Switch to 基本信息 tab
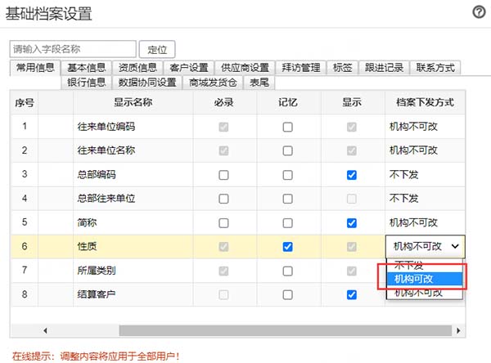 tap(86, 68)
